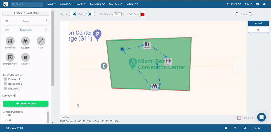Open the red Grid Color swatch
Image resolution: width=271 pixels, height=132 pixels.
pyautogui.click(x=143, y=15)
